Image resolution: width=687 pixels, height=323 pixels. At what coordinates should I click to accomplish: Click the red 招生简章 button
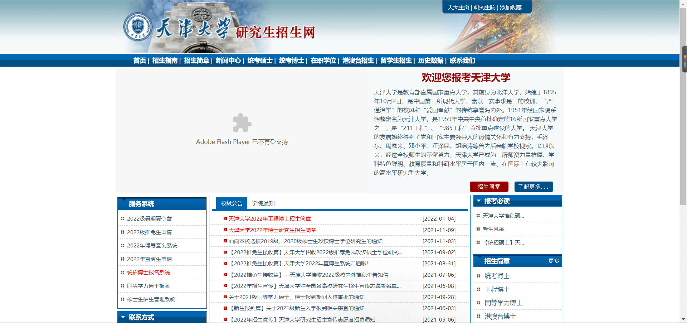click(x=489, y=187)
